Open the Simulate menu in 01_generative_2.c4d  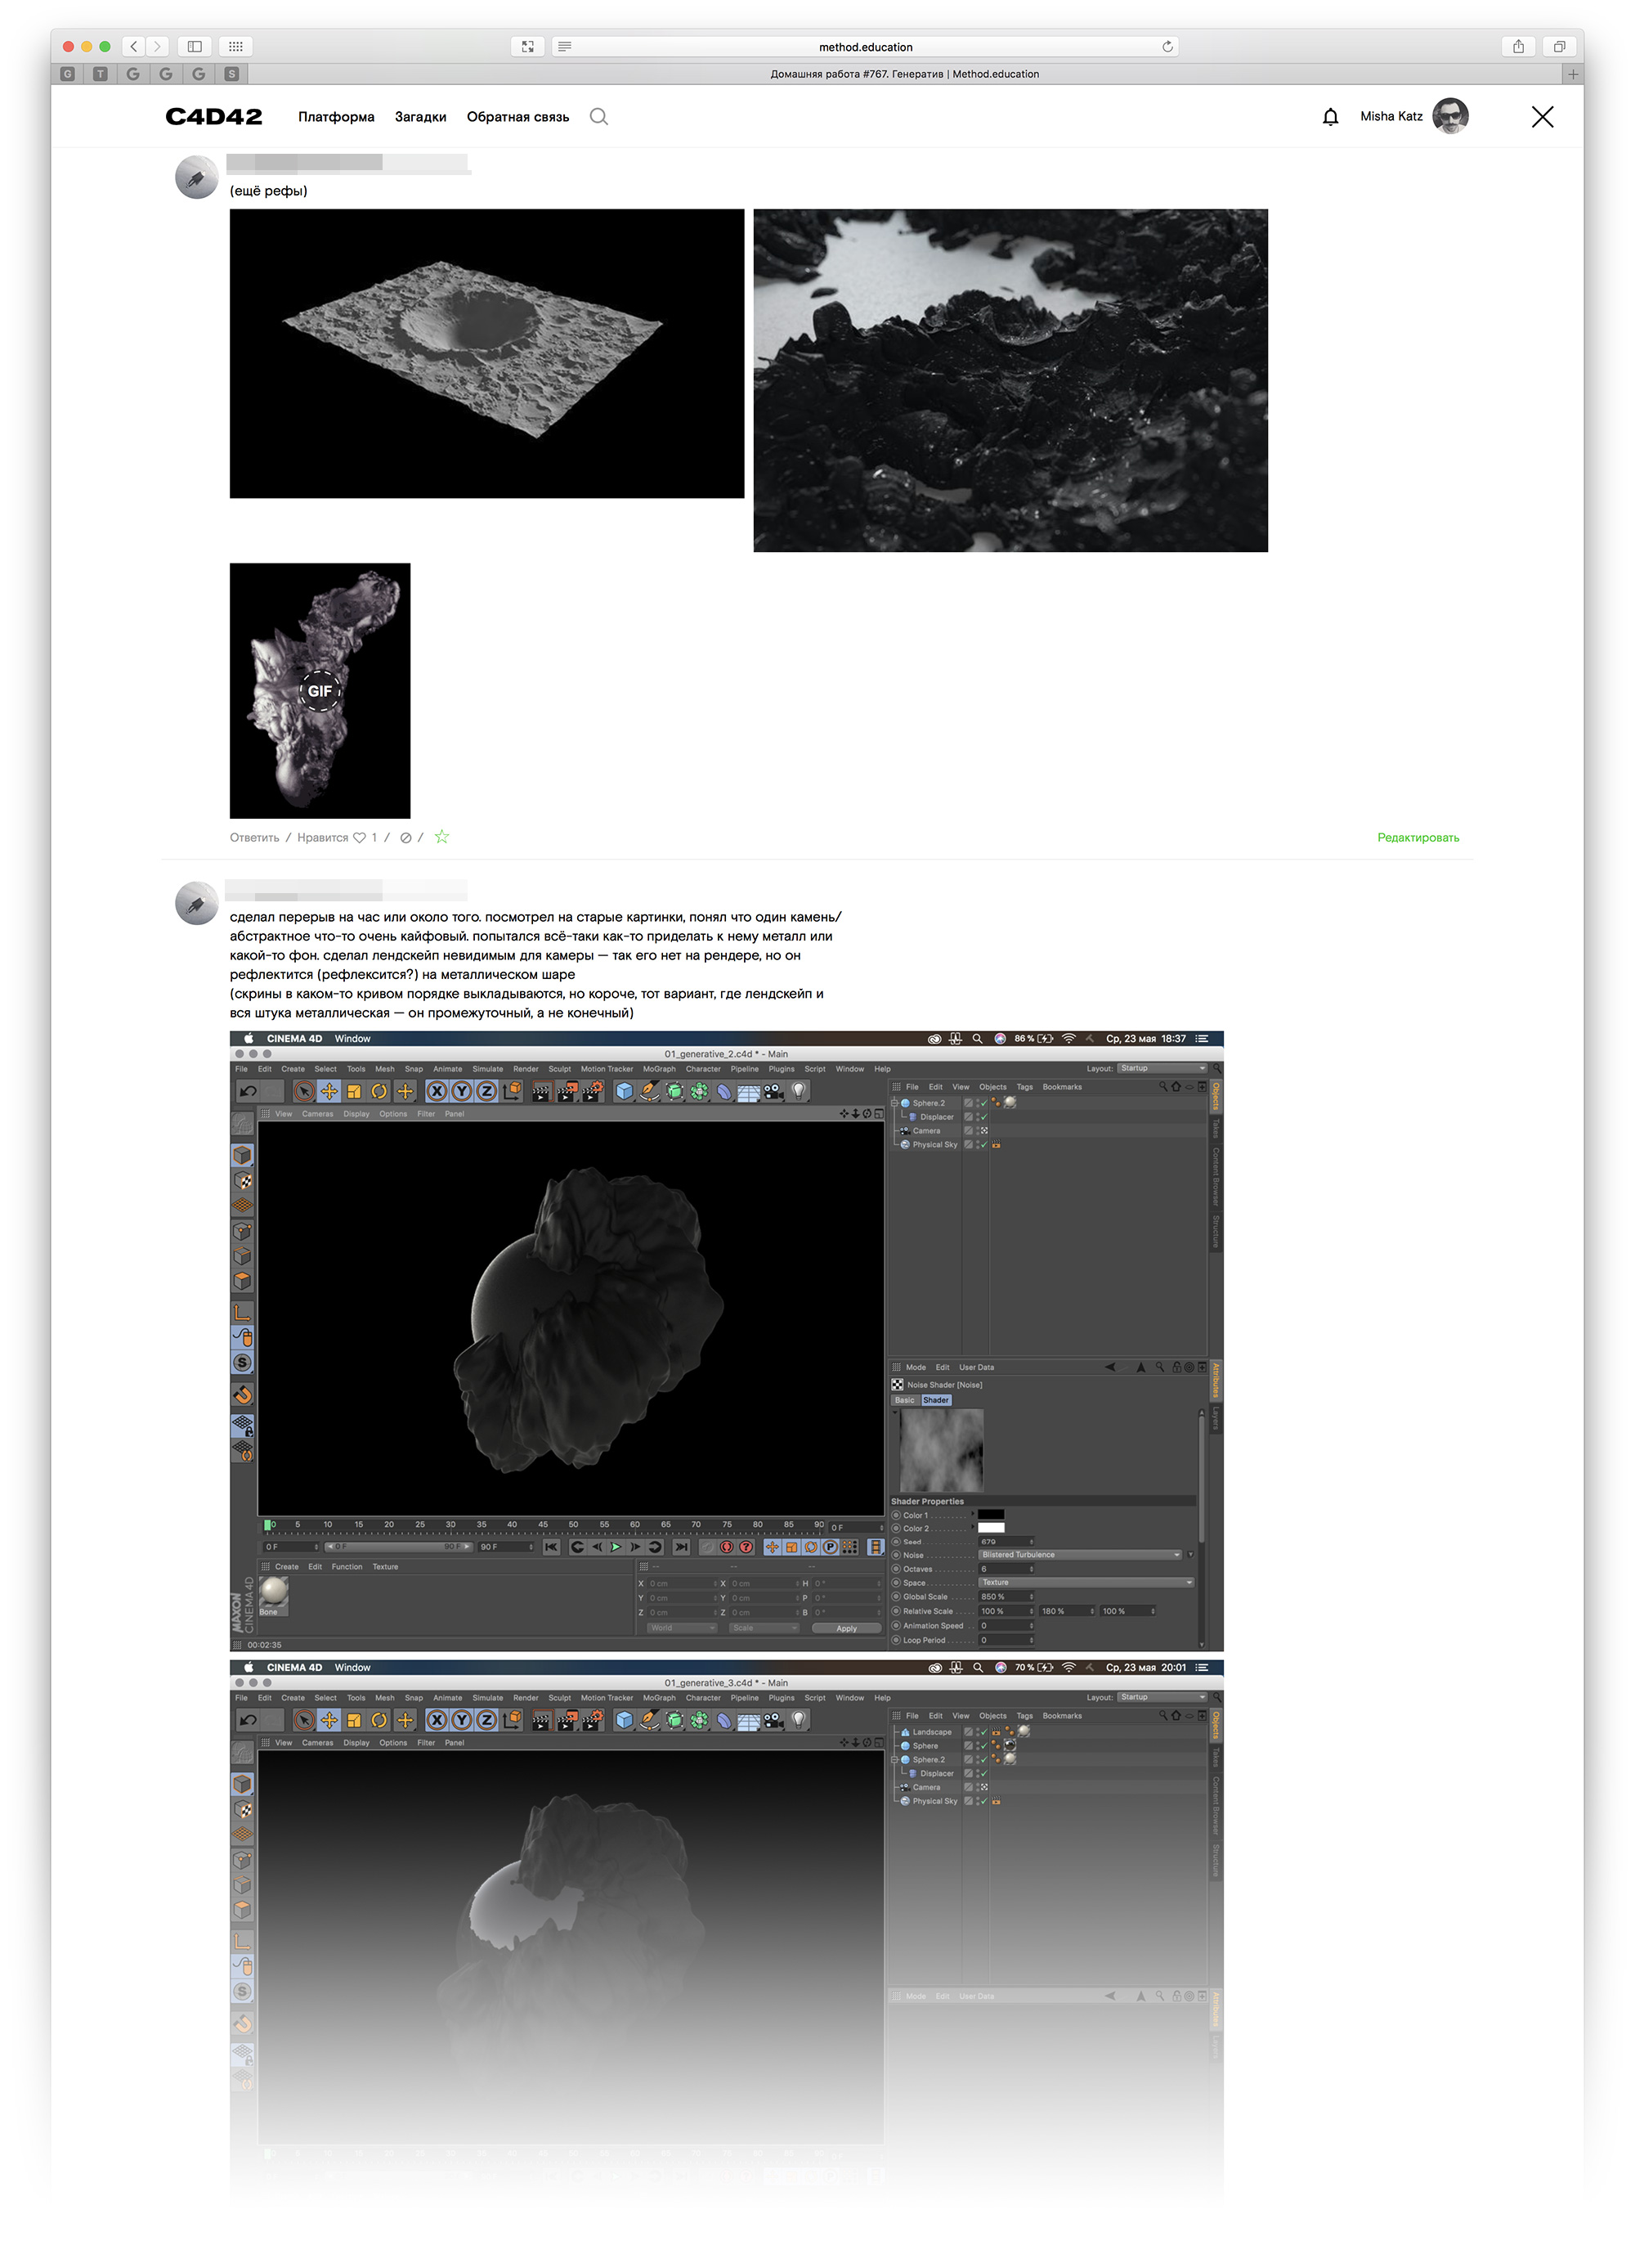click(488, 1069)
